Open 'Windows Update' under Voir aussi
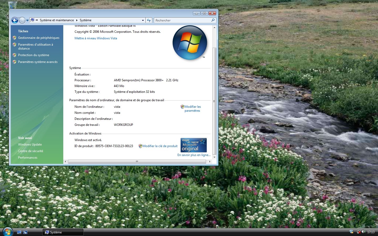 (30, 144)
